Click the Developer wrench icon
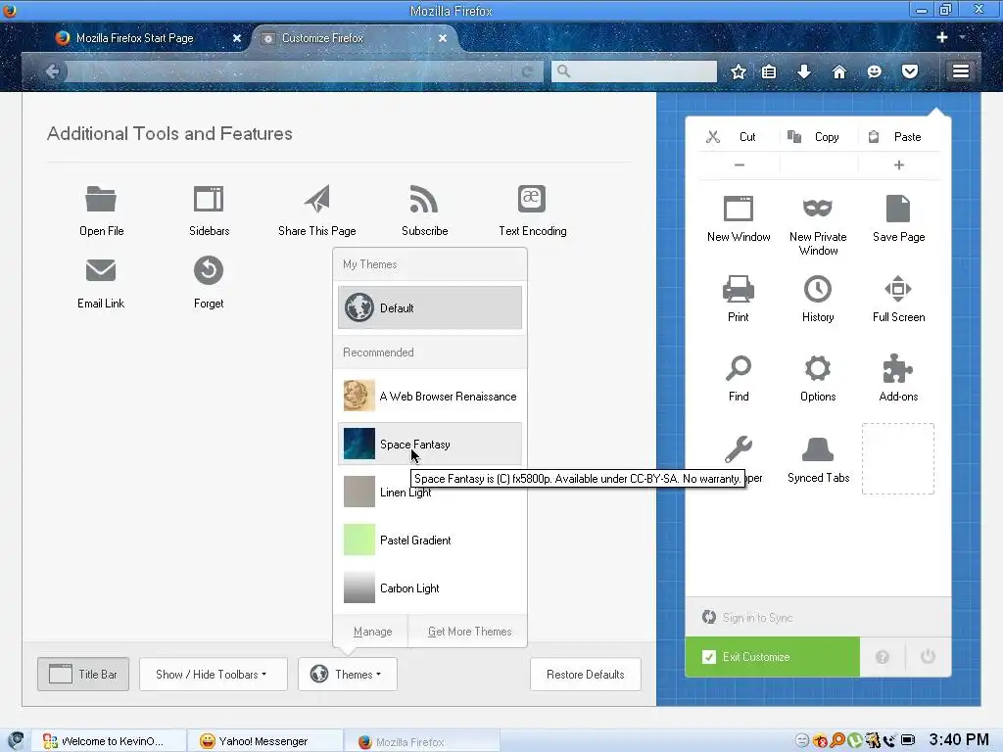The height and width of the screenshot is (752, 1003). pyautogui.click(x=739, y=448)
